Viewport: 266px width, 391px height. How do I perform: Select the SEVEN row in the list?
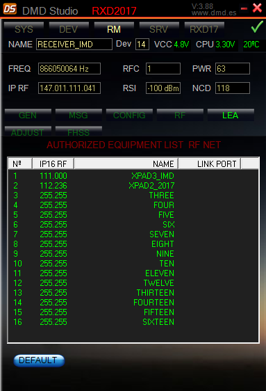tap(133, 234)
